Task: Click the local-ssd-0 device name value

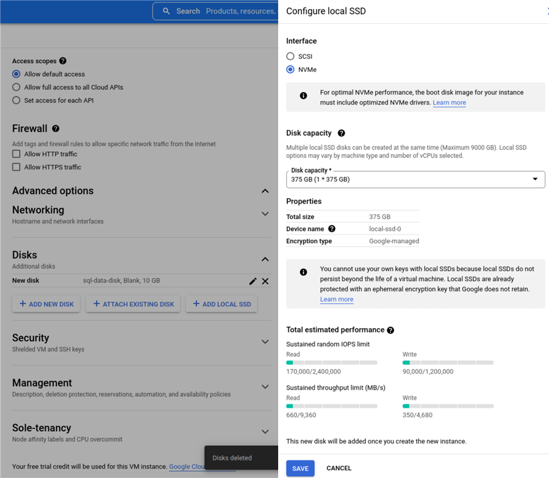Action: tap(385, 229)
